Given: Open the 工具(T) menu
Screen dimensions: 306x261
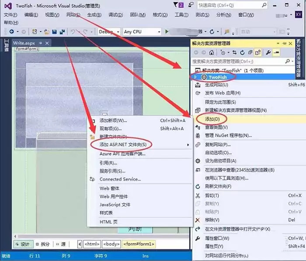Looking at the screenshot, I should click(181, 14).
